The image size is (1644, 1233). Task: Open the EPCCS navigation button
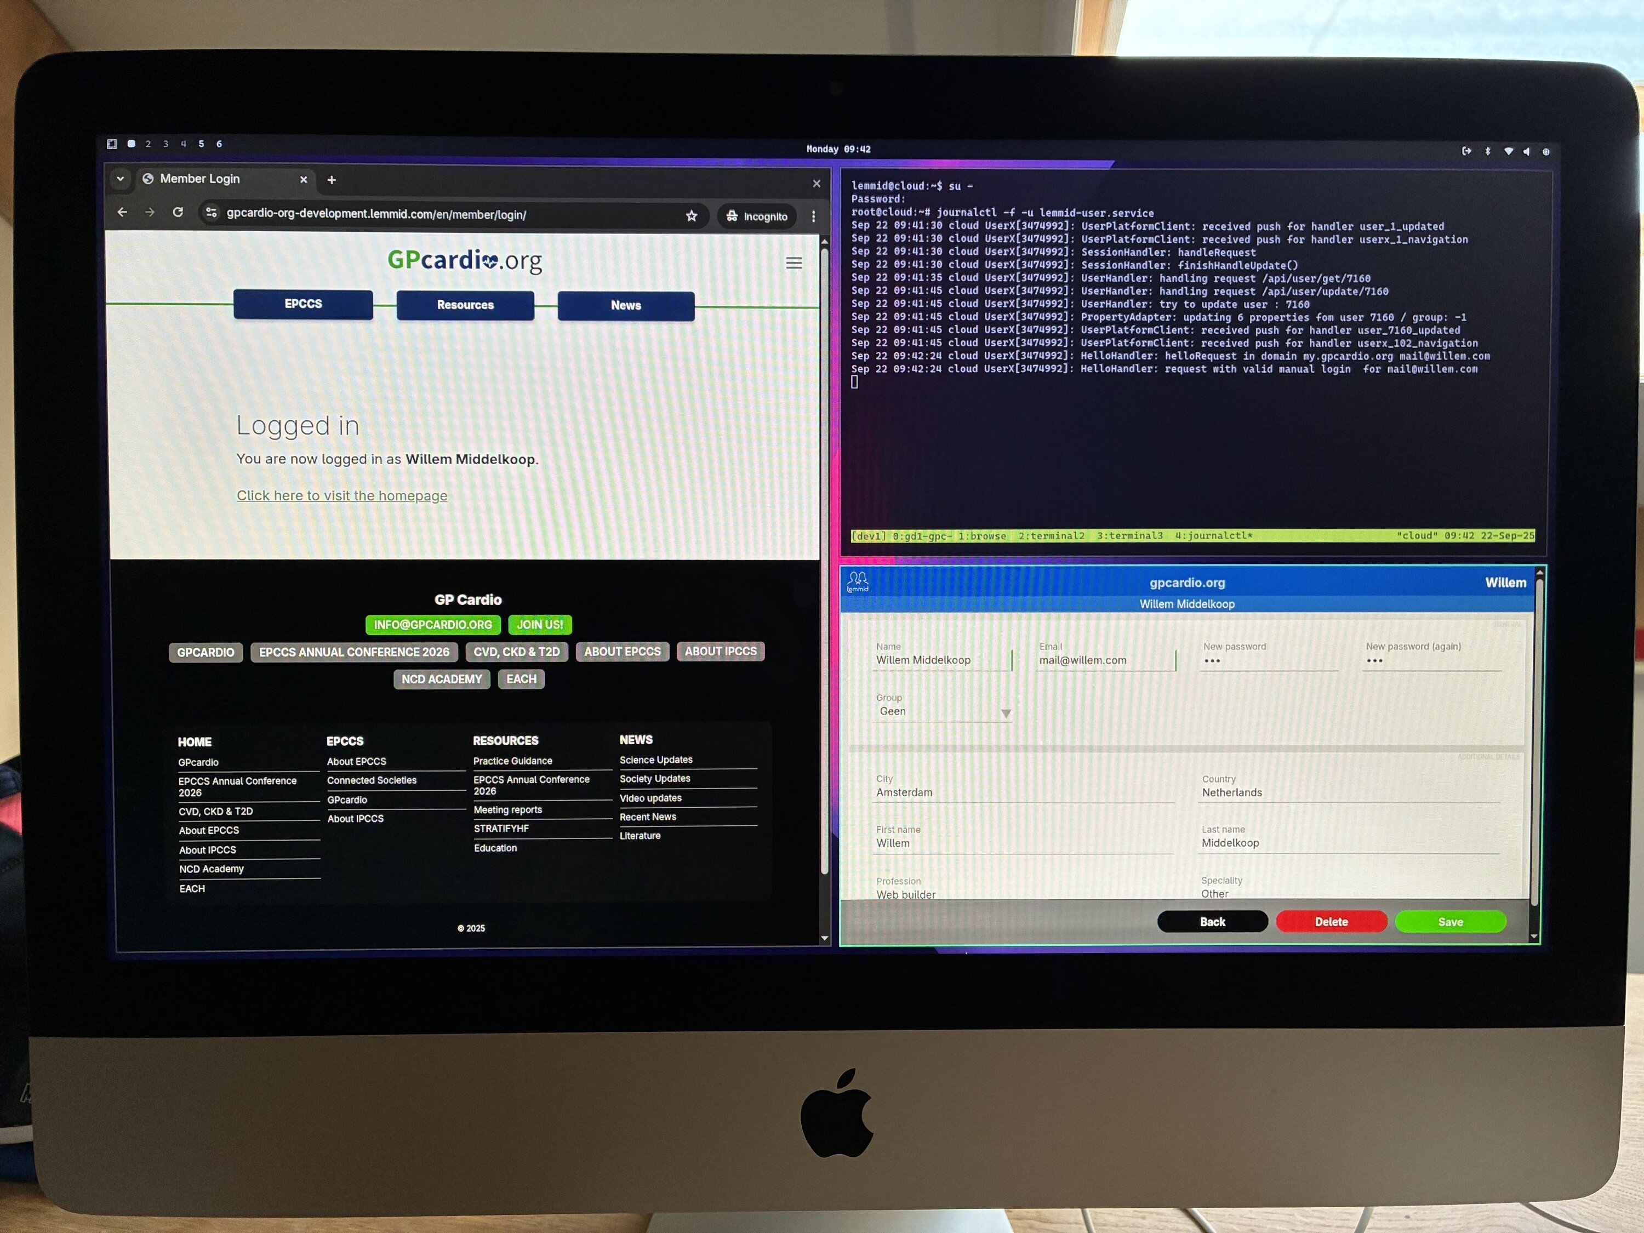[x=303, y=304]
